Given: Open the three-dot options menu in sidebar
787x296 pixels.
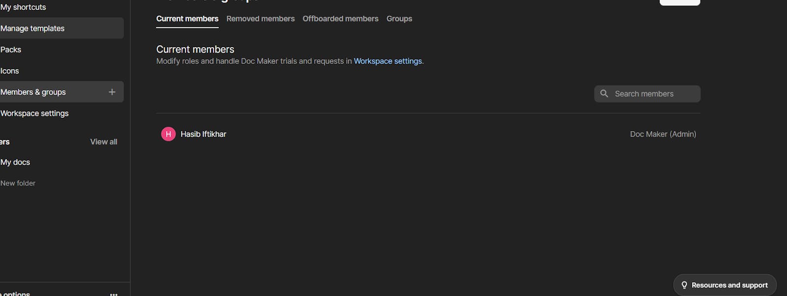Looking at the screenshot, I should point(114,294).
